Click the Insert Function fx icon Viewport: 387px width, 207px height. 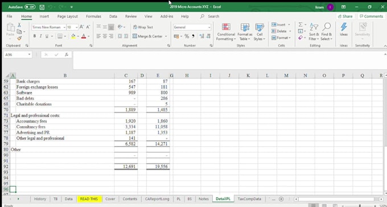coord(67,55)
